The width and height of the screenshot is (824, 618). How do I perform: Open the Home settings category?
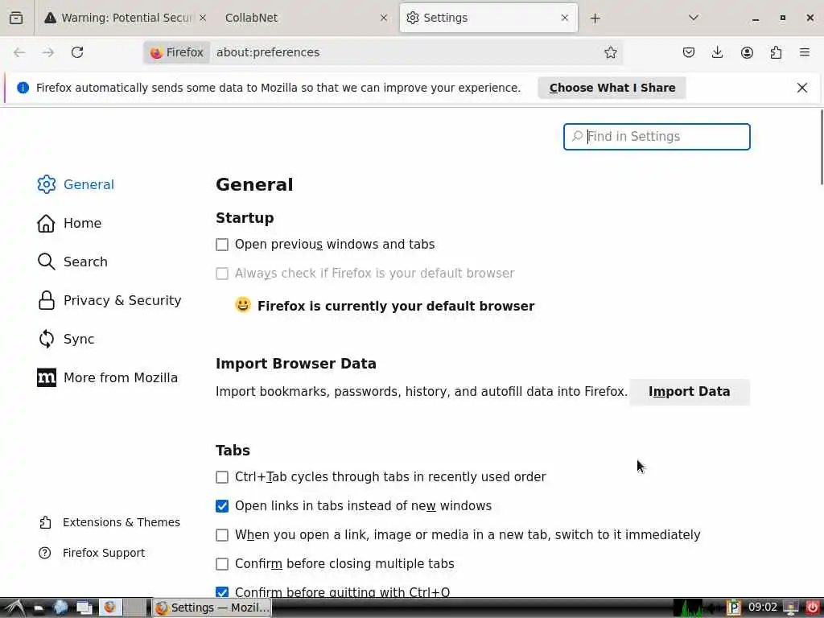[69, 223]
